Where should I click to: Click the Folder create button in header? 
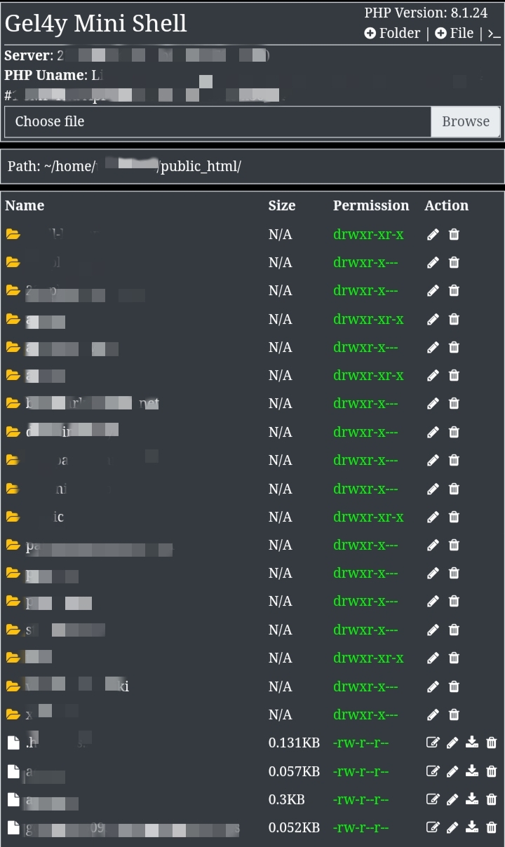pos(392,33)
